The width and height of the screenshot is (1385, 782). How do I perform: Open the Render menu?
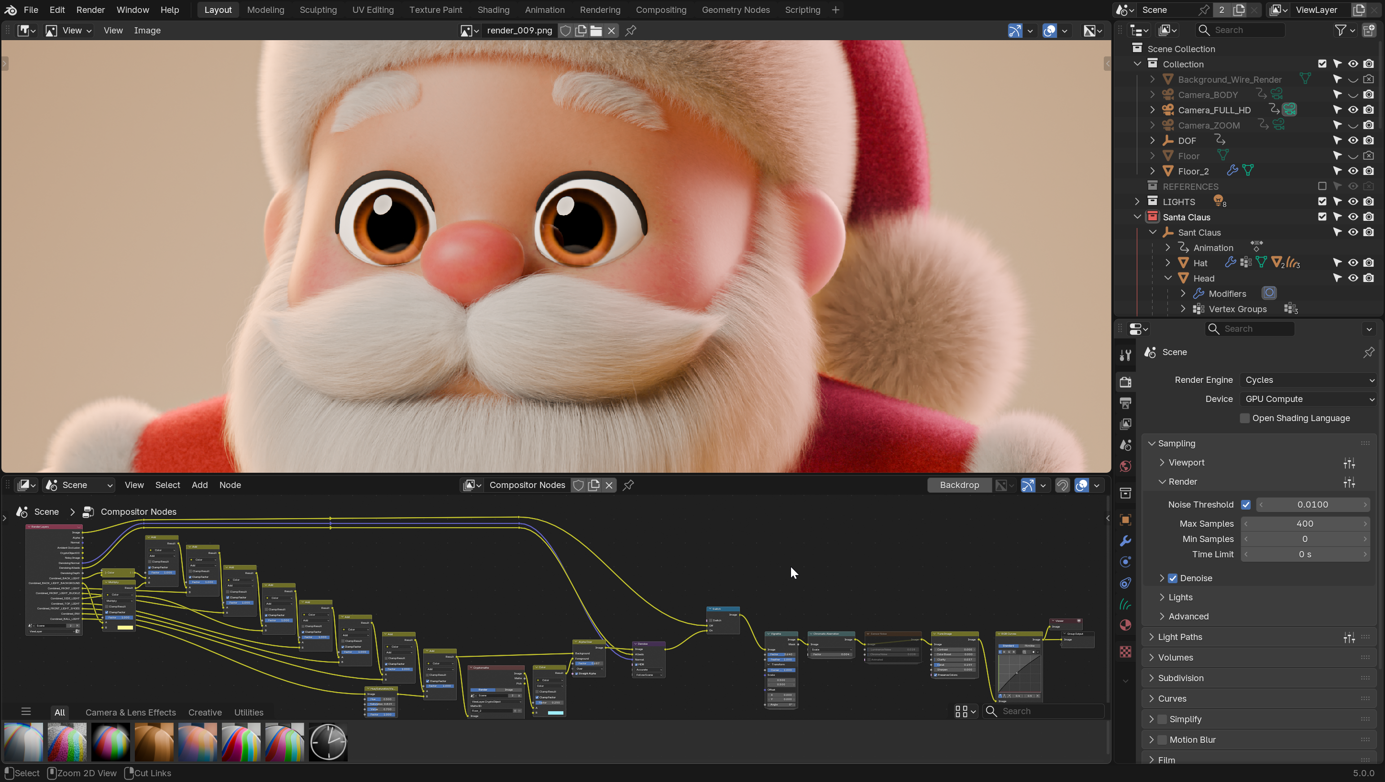[x=90, y=10]
